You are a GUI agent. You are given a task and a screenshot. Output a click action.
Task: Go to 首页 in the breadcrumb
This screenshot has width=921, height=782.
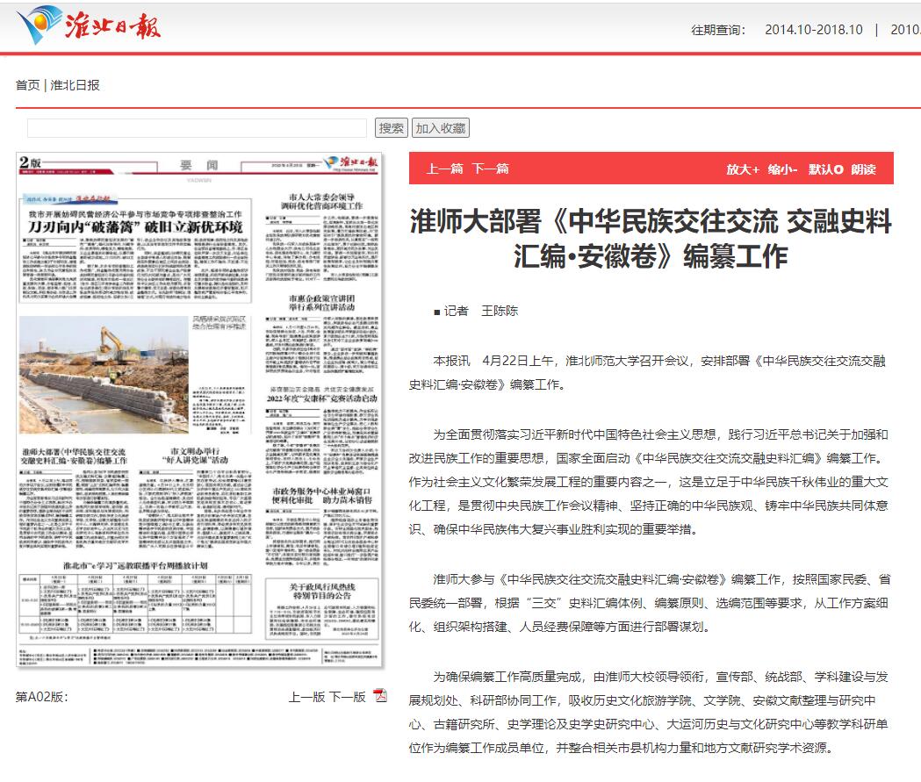click(x=27, y=85)
